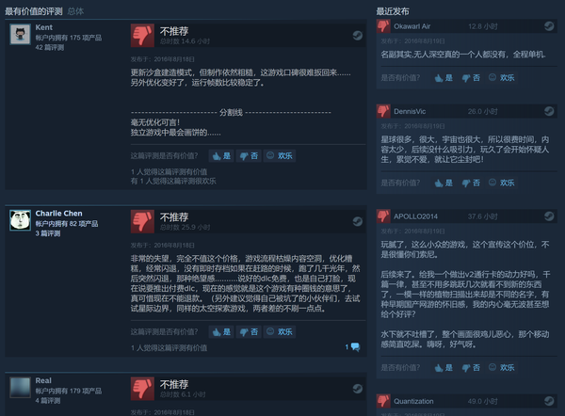Click the Steam logo icon on Kent's review
This screenshot has height=416, width=565.
point(357,36)
